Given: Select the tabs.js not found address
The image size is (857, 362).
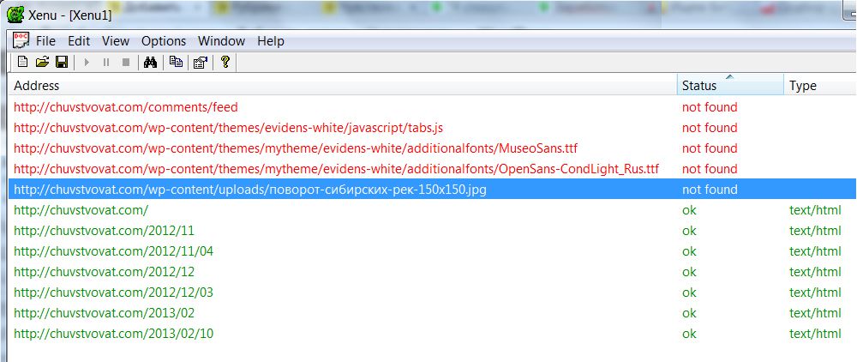Looking at the screenshot, I should [x=228, y=128].
